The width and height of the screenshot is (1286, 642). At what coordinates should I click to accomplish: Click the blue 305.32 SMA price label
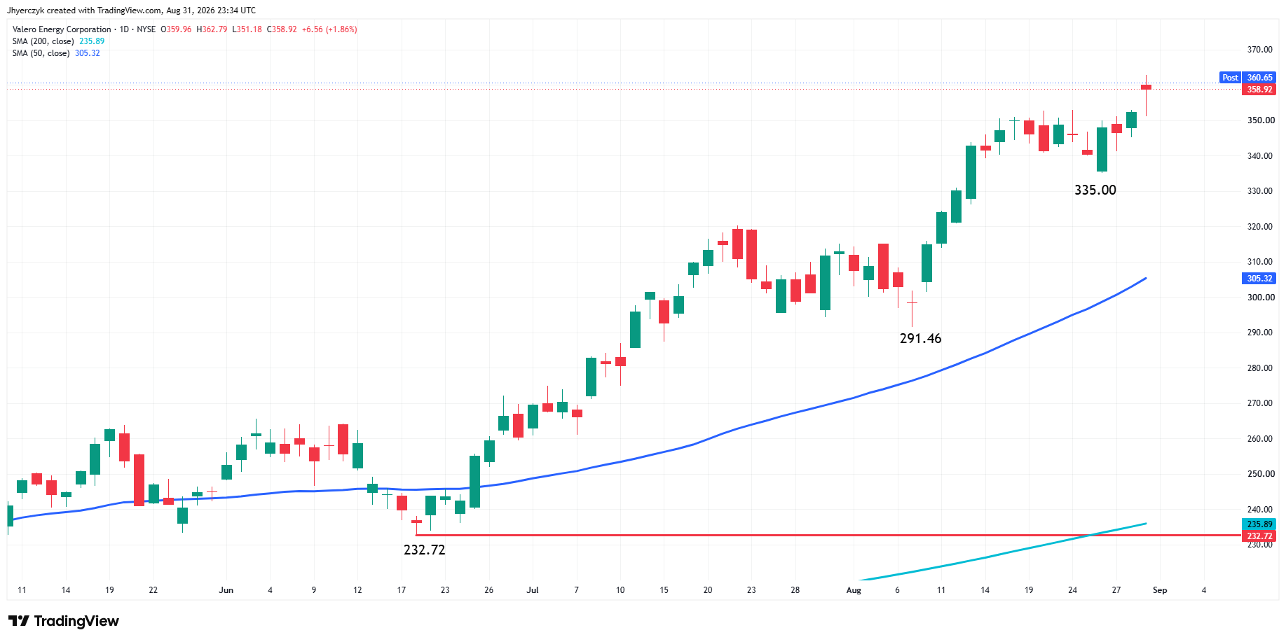point(1259,279)
